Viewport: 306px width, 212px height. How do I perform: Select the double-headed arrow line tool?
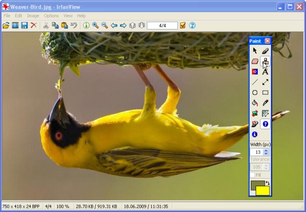265,82
